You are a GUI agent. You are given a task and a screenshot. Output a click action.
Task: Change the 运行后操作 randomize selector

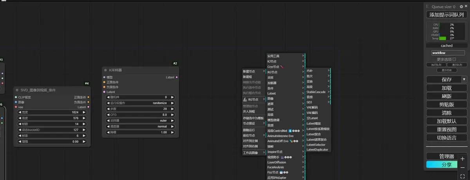(x=141, y=103)
